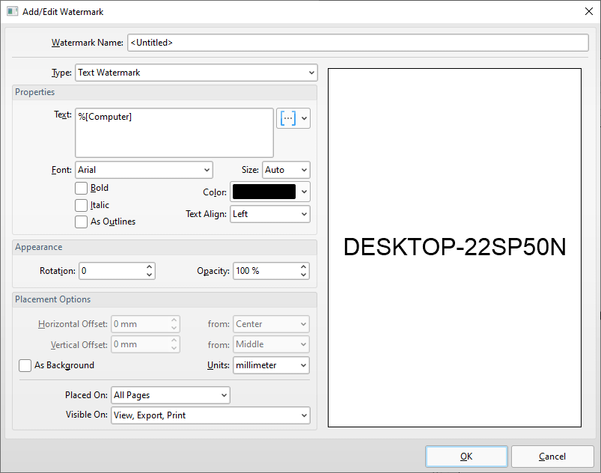Click the Vertical Offset label
This screenshot has height=473, width=601.
pos(79,344)
